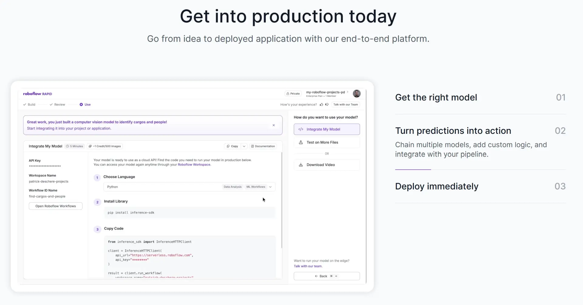Click the ML Workflows tag

click(x=256, y=187)
